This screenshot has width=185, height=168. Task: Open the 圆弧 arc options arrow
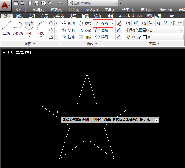pyautogui.click(x=41, y=37)
